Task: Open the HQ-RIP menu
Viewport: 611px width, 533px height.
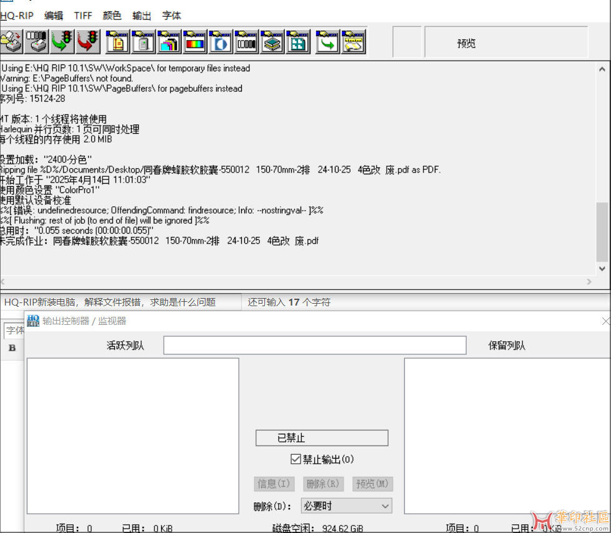Action: 17,16
